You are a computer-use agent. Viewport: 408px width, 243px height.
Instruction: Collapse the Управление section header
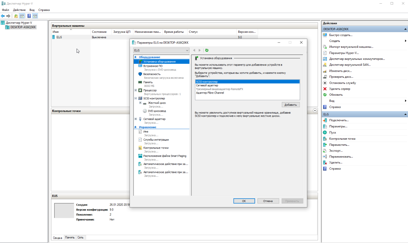coord(136,127)
